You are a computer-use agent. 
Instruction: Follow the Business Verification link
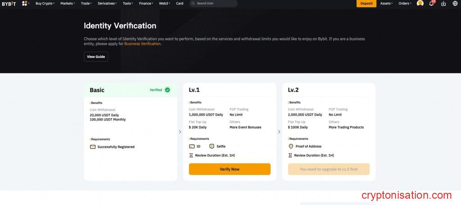point(142,44)
